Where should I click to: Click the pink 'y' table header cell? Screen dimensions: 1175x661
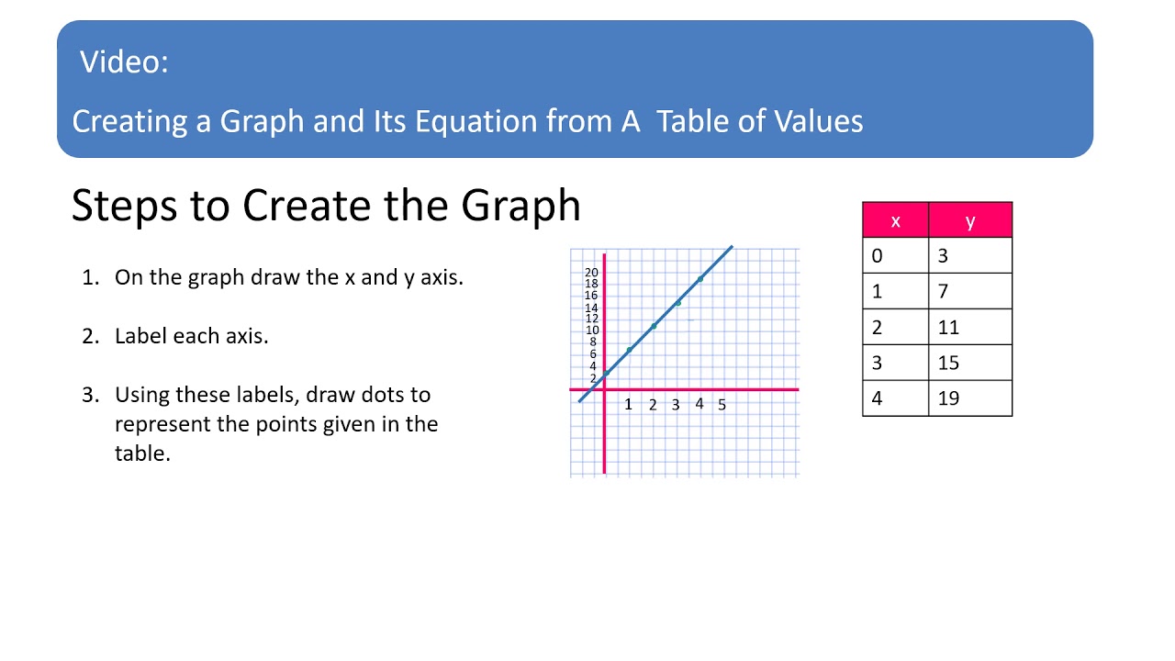970,220
